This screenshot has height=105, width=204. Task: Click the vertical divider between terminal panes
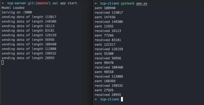[x=93, y=53]
